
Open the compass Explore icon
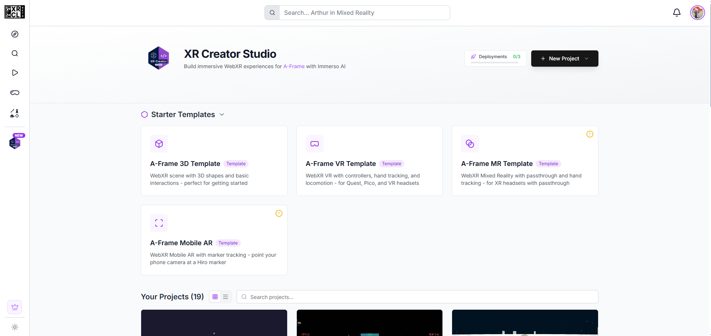(15, 34)
